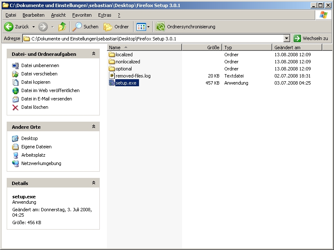This screenshot has width=334, height=250.
Task: Click the nonlocalized folder name
Action: [x=128, y=62]
